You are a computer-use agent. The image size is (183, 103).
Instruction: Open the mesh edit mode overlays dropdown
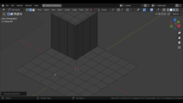[x=159, y=10]
